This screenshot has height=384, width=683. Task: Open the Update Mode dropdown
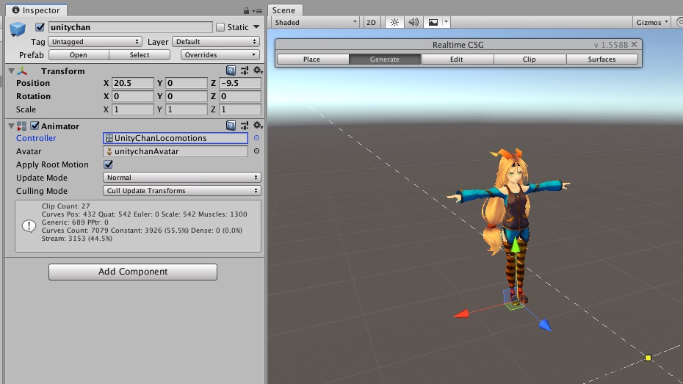point(182,177)
